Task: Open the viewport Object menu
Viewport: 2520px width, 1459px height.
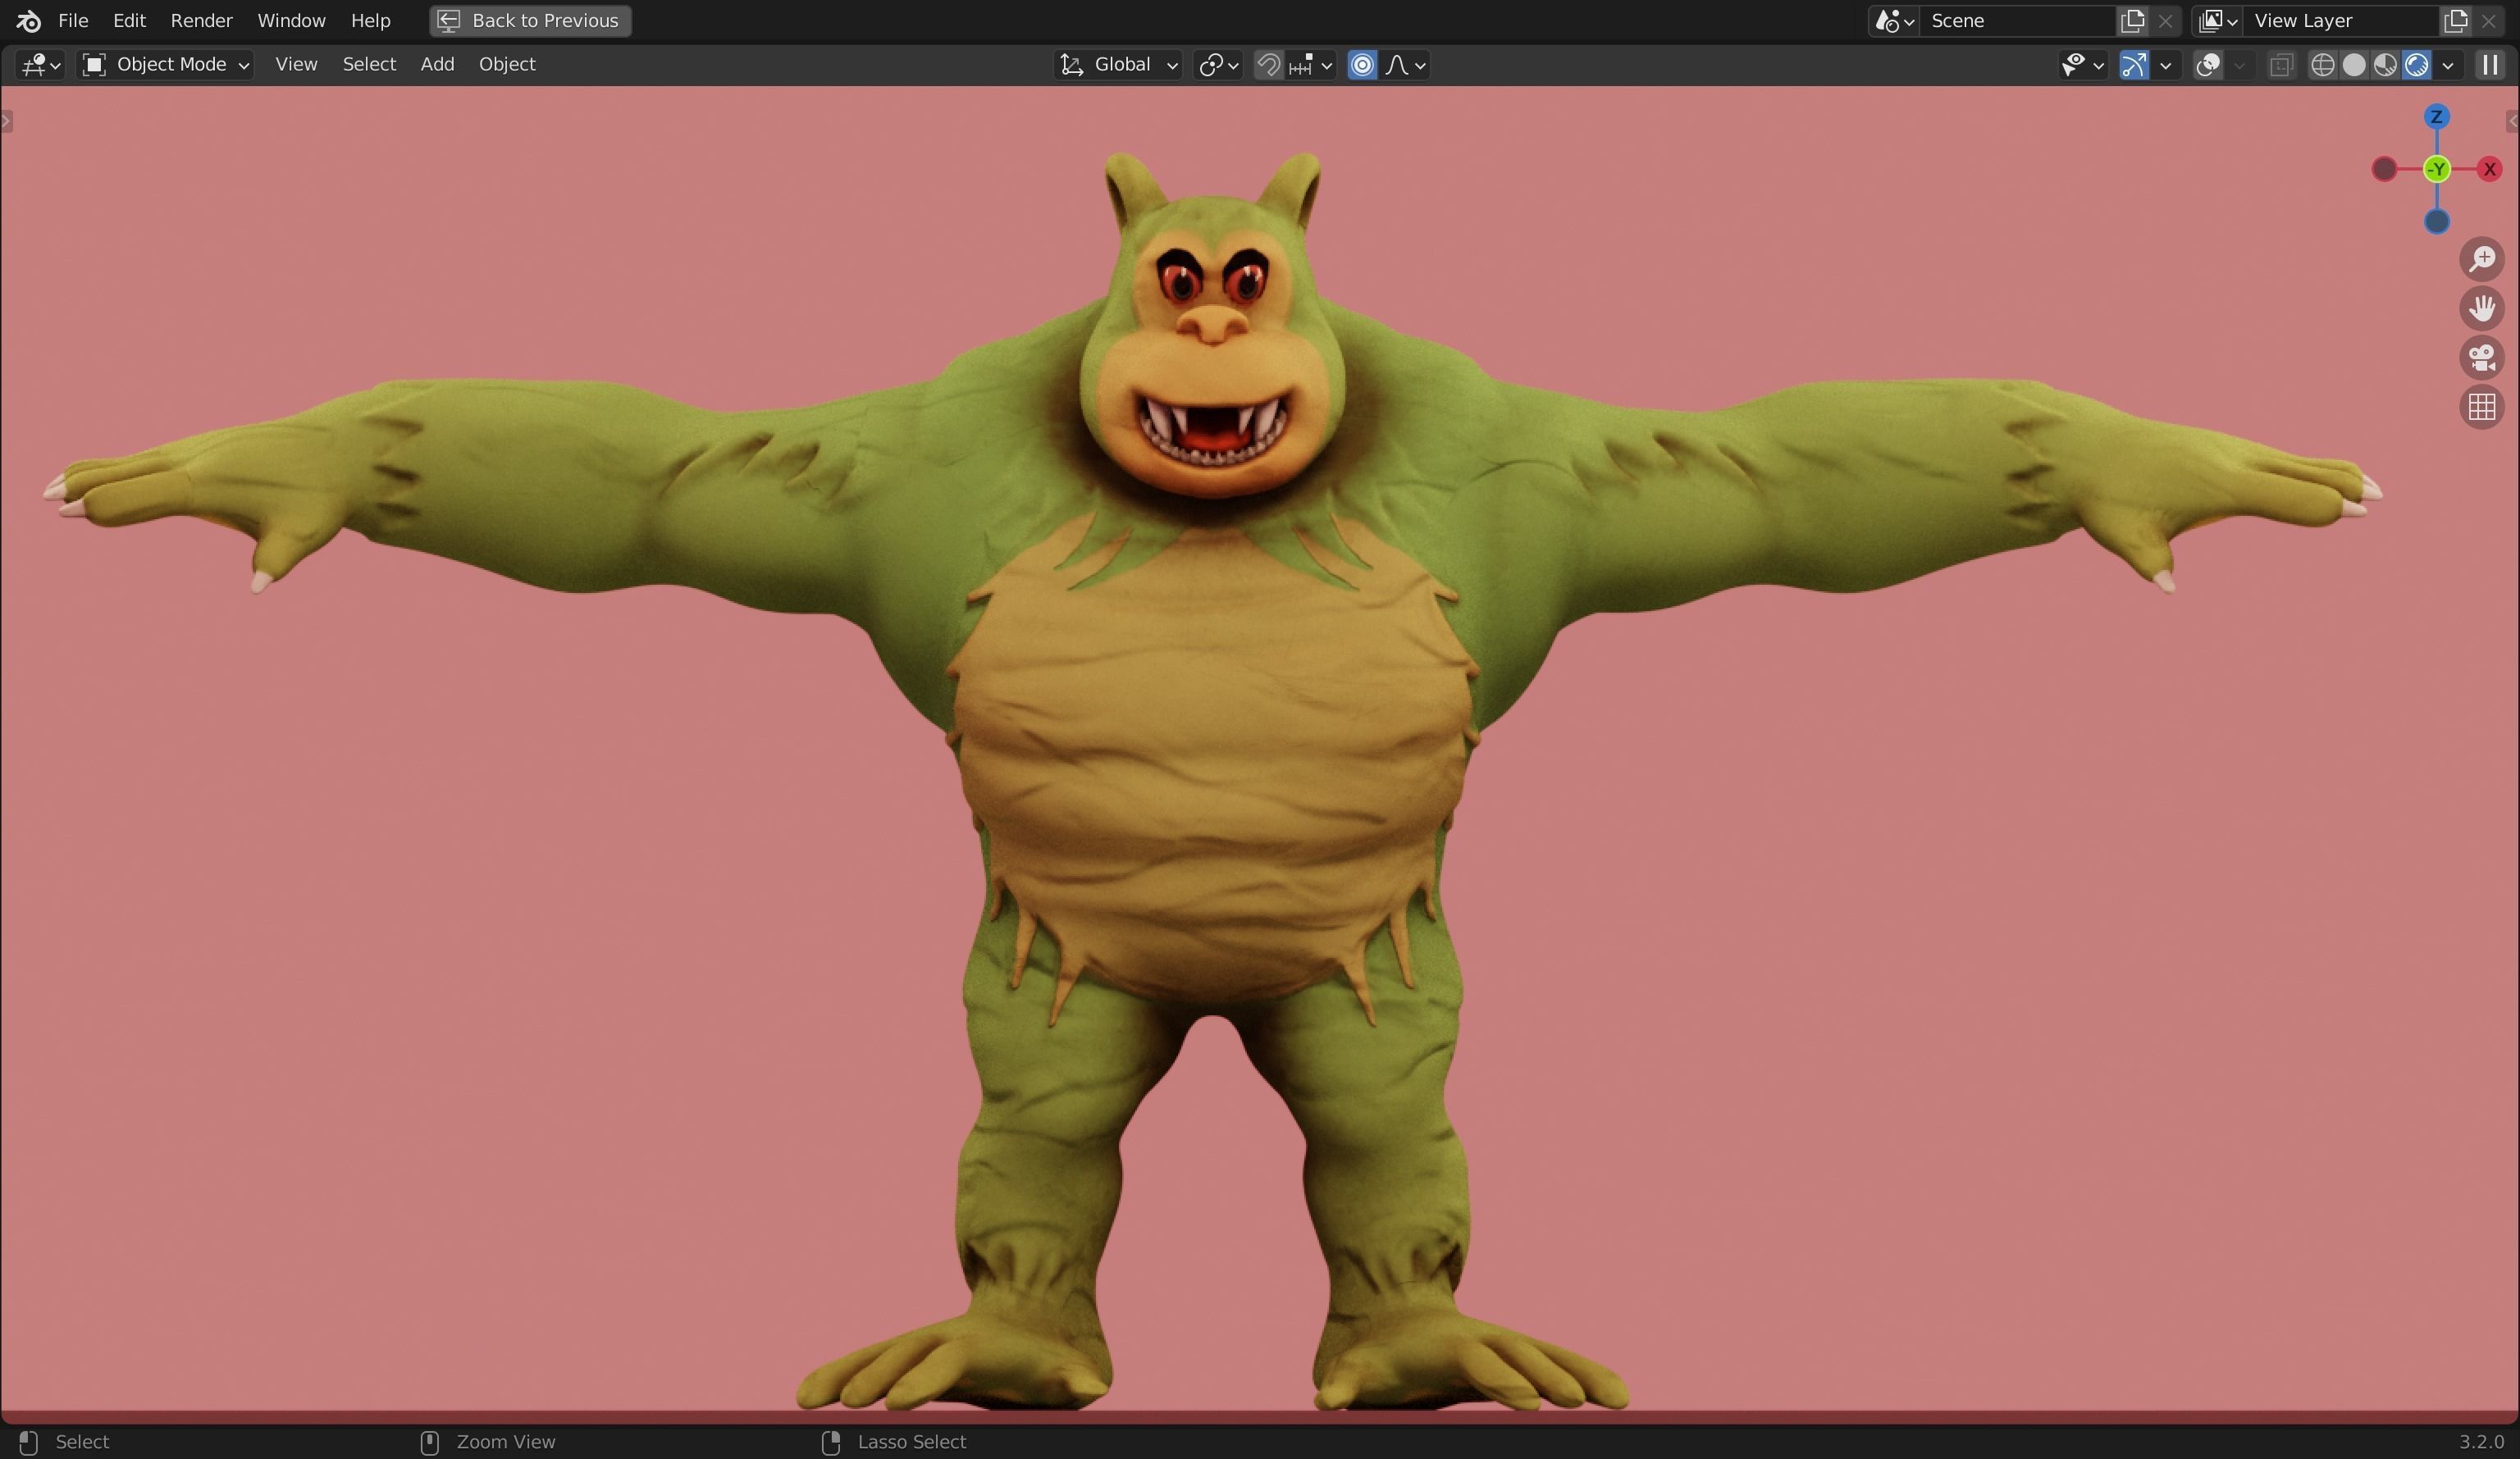Action: 507,65
